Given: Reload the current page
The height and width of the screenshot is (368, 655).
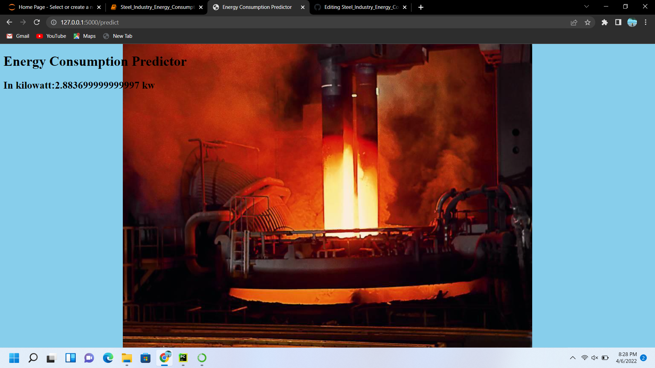Looking at the screenshot, I should (37, 22).
